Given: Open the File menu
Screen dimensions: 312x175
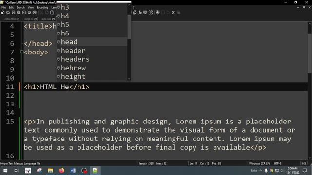Looking at the screenshot, I should tap(4, 8).
